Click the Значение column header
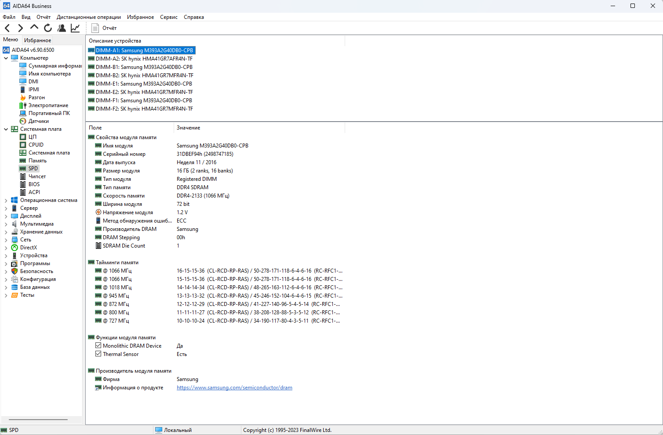663x435 pixels. [x=259, y=128]
